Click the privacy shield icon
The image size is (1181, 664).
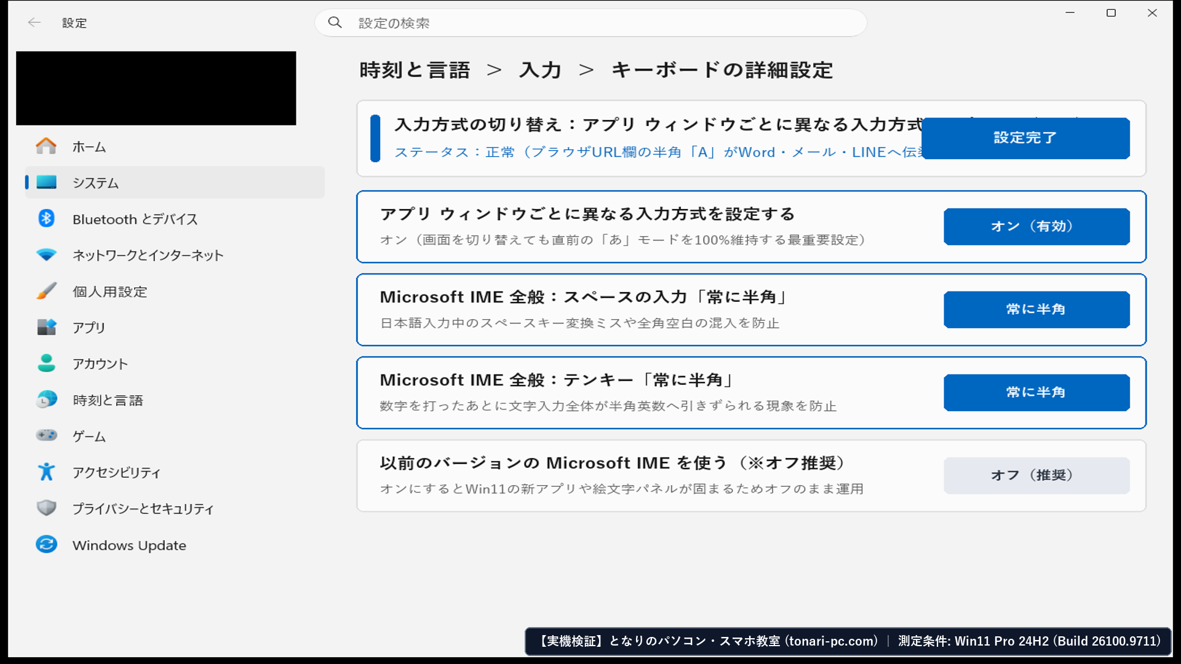point(46,508)
